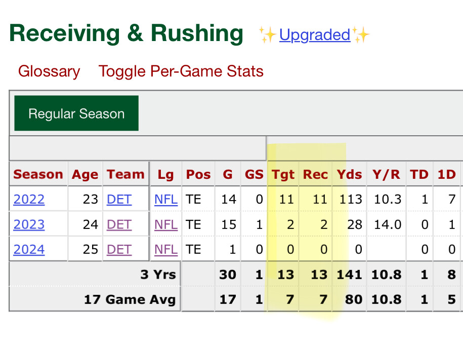Click NFL league link in 2022 row
Viewport: 463px width, 346px height.
[166, 199]
